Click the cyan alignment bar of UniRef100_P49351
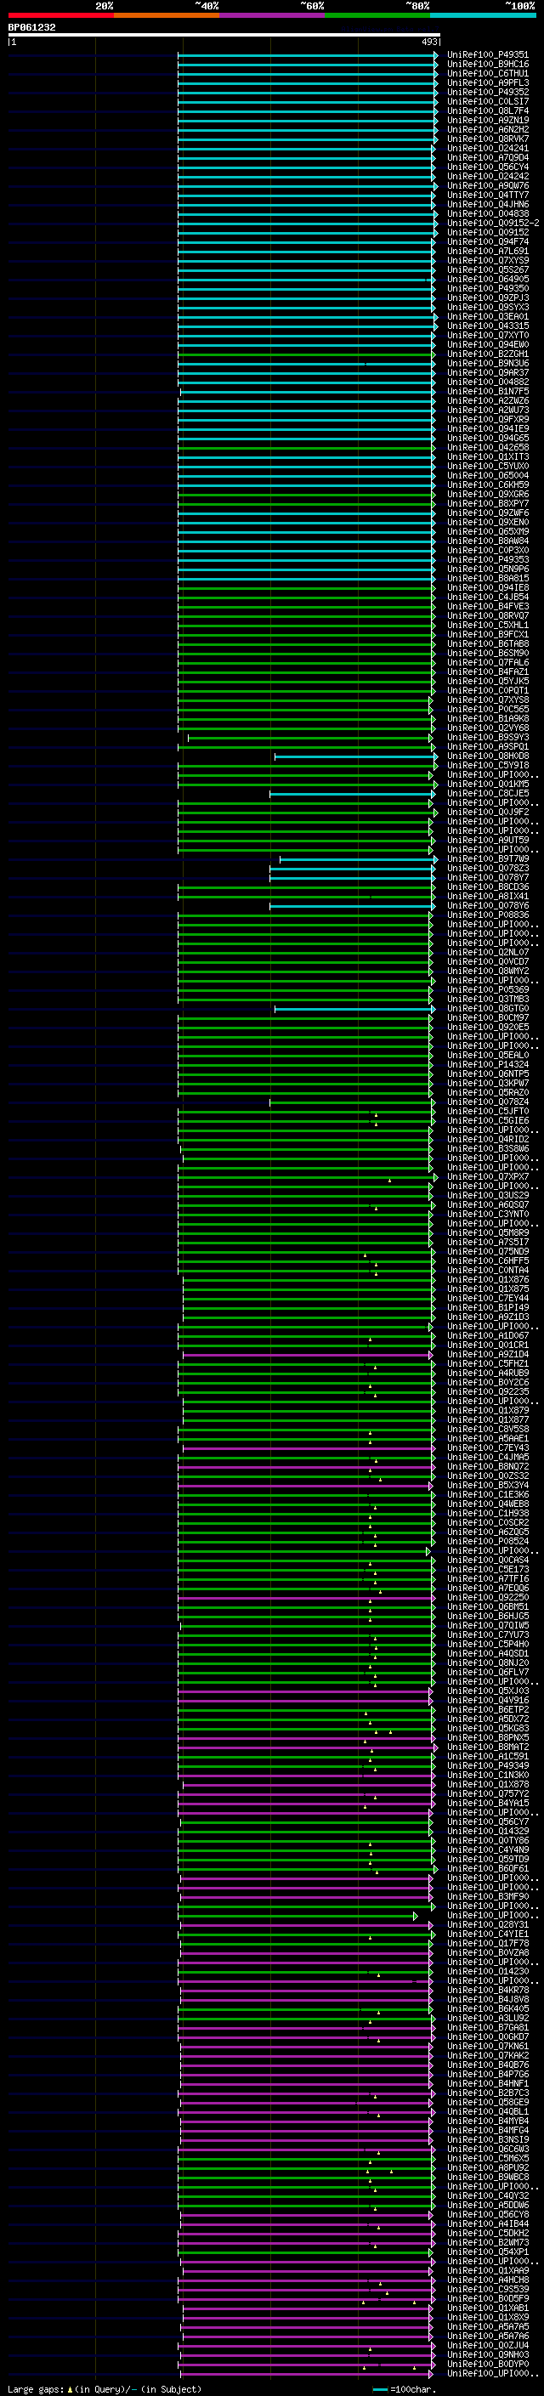The width and height of the screenshot is (544, 2396). tap(307, 55)
